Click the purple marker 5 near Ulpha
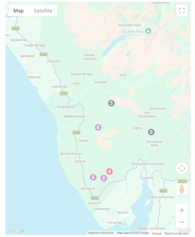 coord(151,132)
